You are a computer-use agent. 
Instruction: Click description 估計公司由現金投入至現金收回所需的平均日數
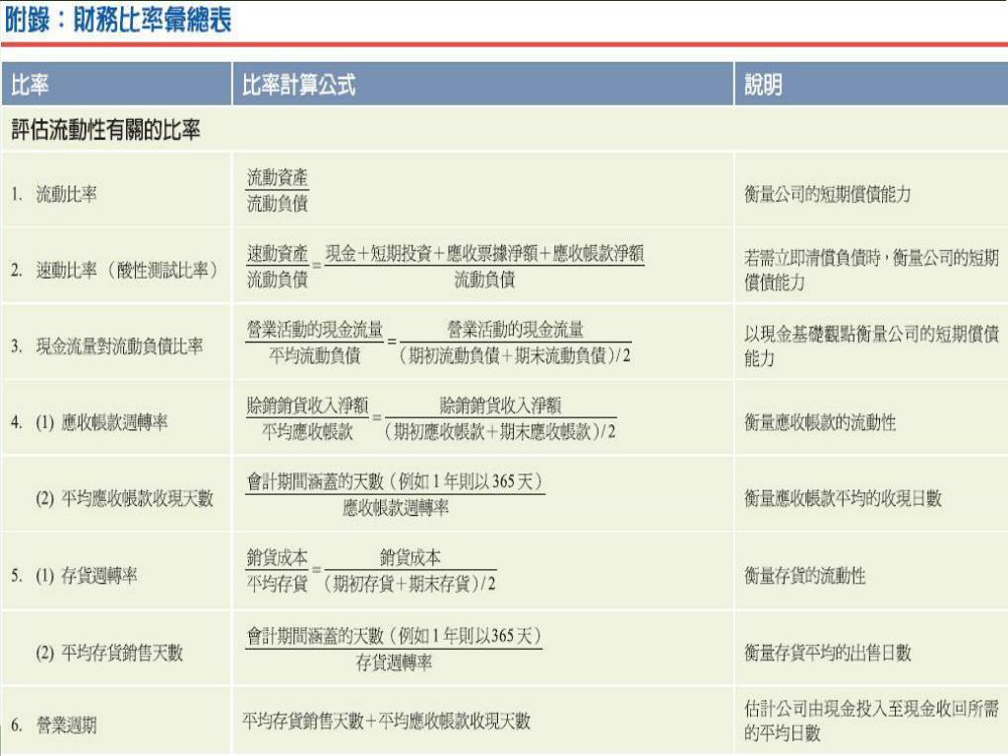[x=871, y=721]
